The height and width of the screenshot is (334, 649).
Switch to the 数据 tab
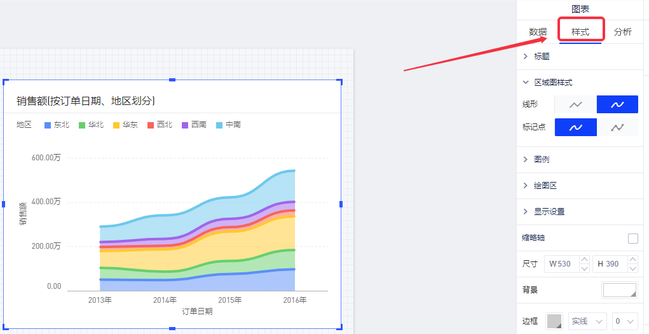538,32
